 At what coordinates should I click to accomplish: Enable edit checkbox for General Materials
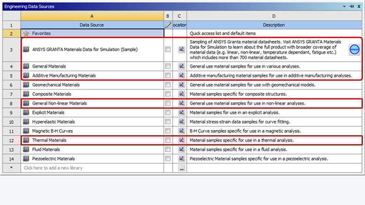[168, 67]
